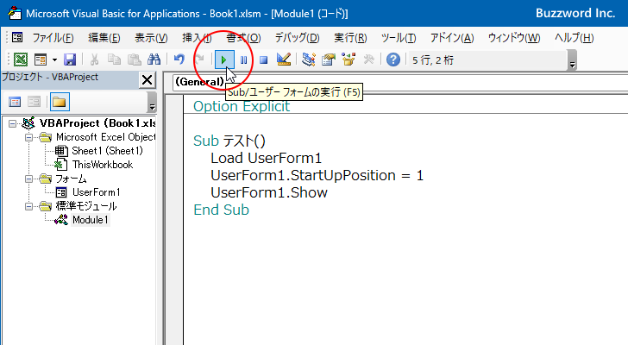Image resolution: width=628 pixels, height=345 pixels.
Task: Open project panel toolbar overflow arrow
Action: [152, 102]
